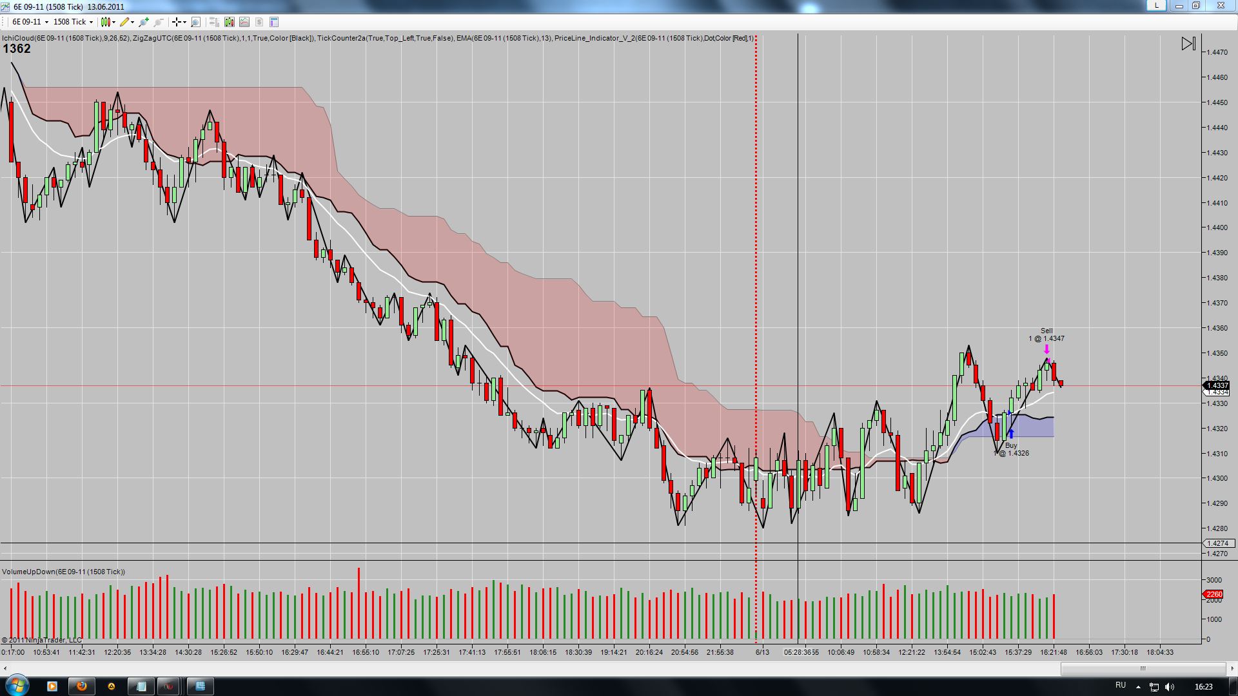Open the AIMP player taskbar icon
1238x696 pixels.
(111, 686)
